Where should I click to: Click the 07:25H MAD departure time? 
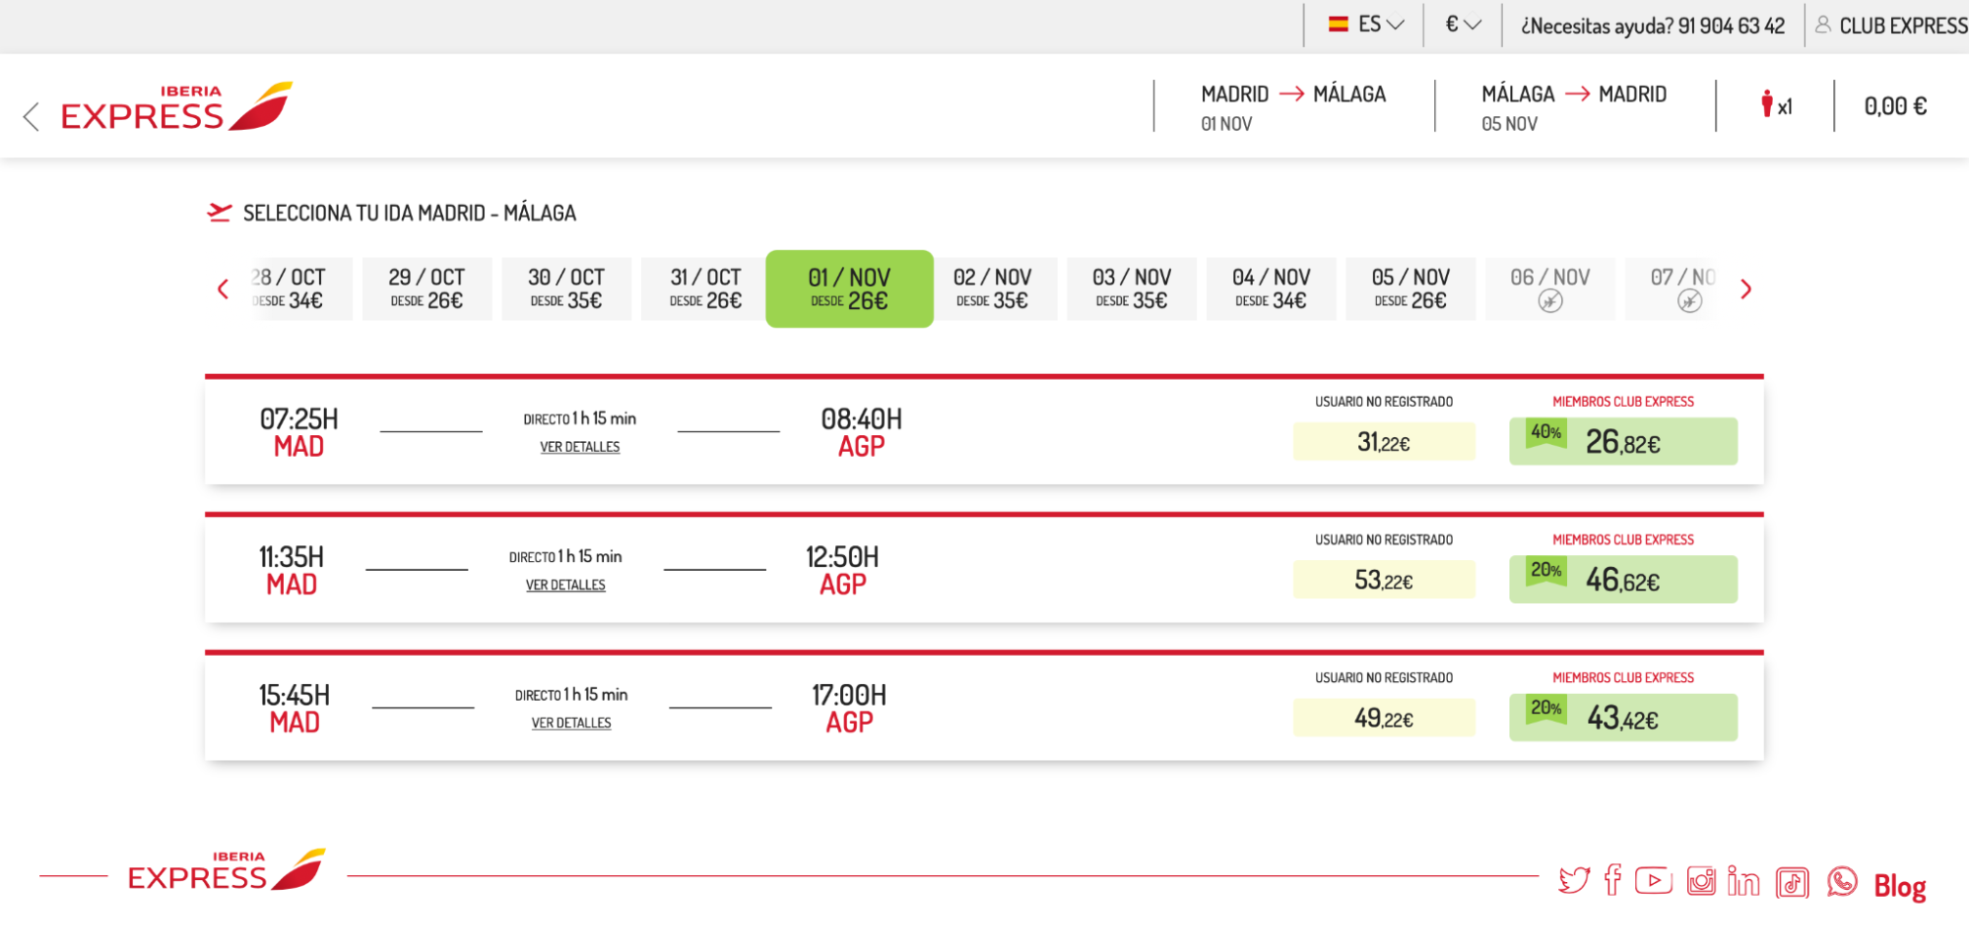(298, 432)
